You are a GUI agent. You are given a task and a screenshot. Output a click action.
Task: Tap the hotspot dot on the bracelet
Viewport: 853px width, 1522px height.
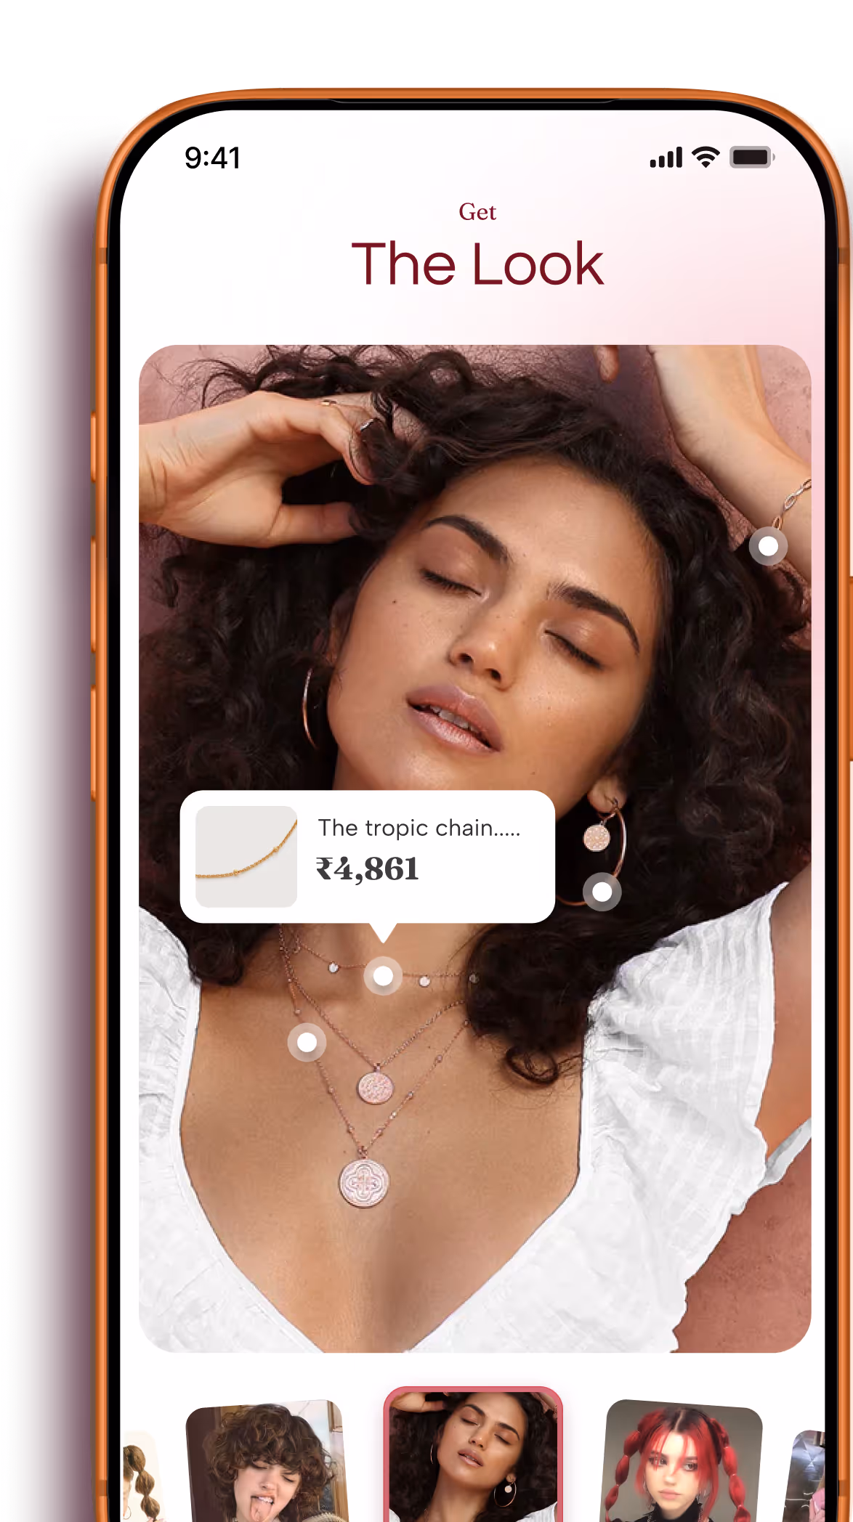768,546
